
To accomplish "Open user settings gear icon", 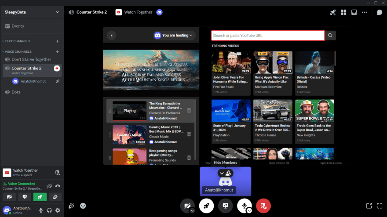I will tap(58, 210).
